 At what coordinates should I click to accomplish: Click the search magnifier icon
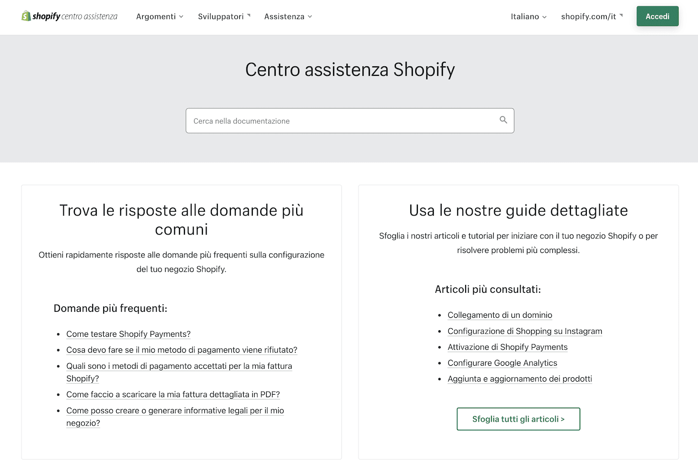(x=504, y=120)
